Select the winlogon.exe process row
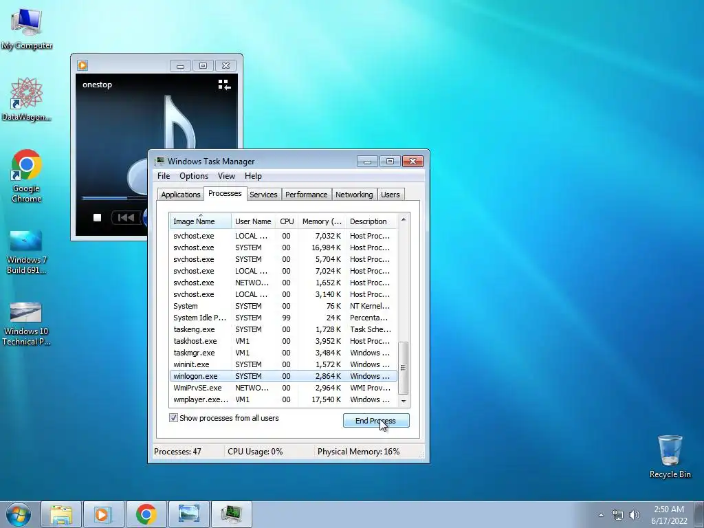 pos(283,376)
